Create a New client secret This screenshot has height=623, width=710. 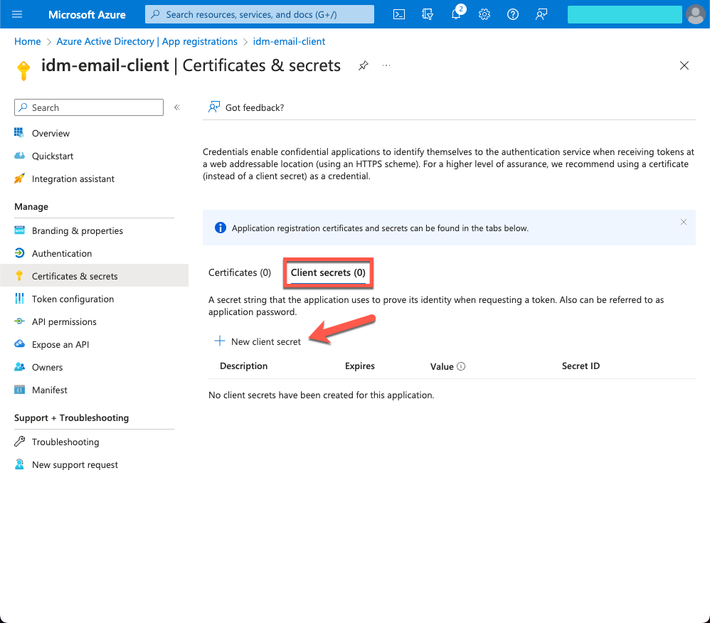(257, 341)
